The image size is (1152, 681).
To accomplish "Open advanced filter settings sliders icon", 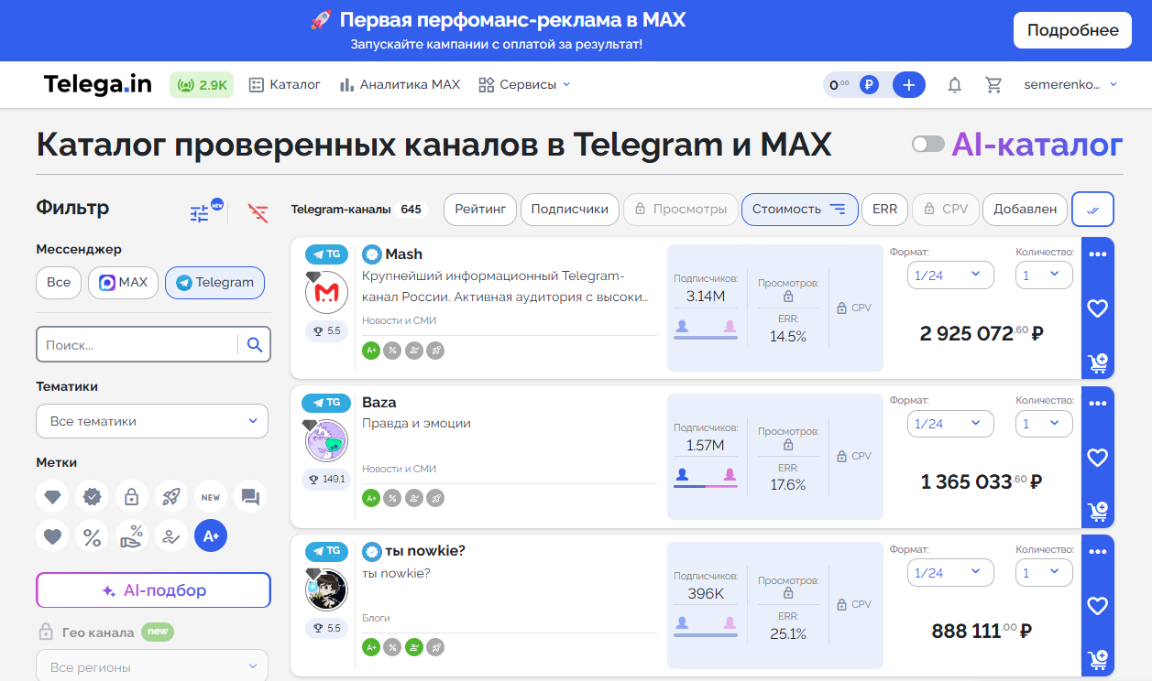I will 200,213.
